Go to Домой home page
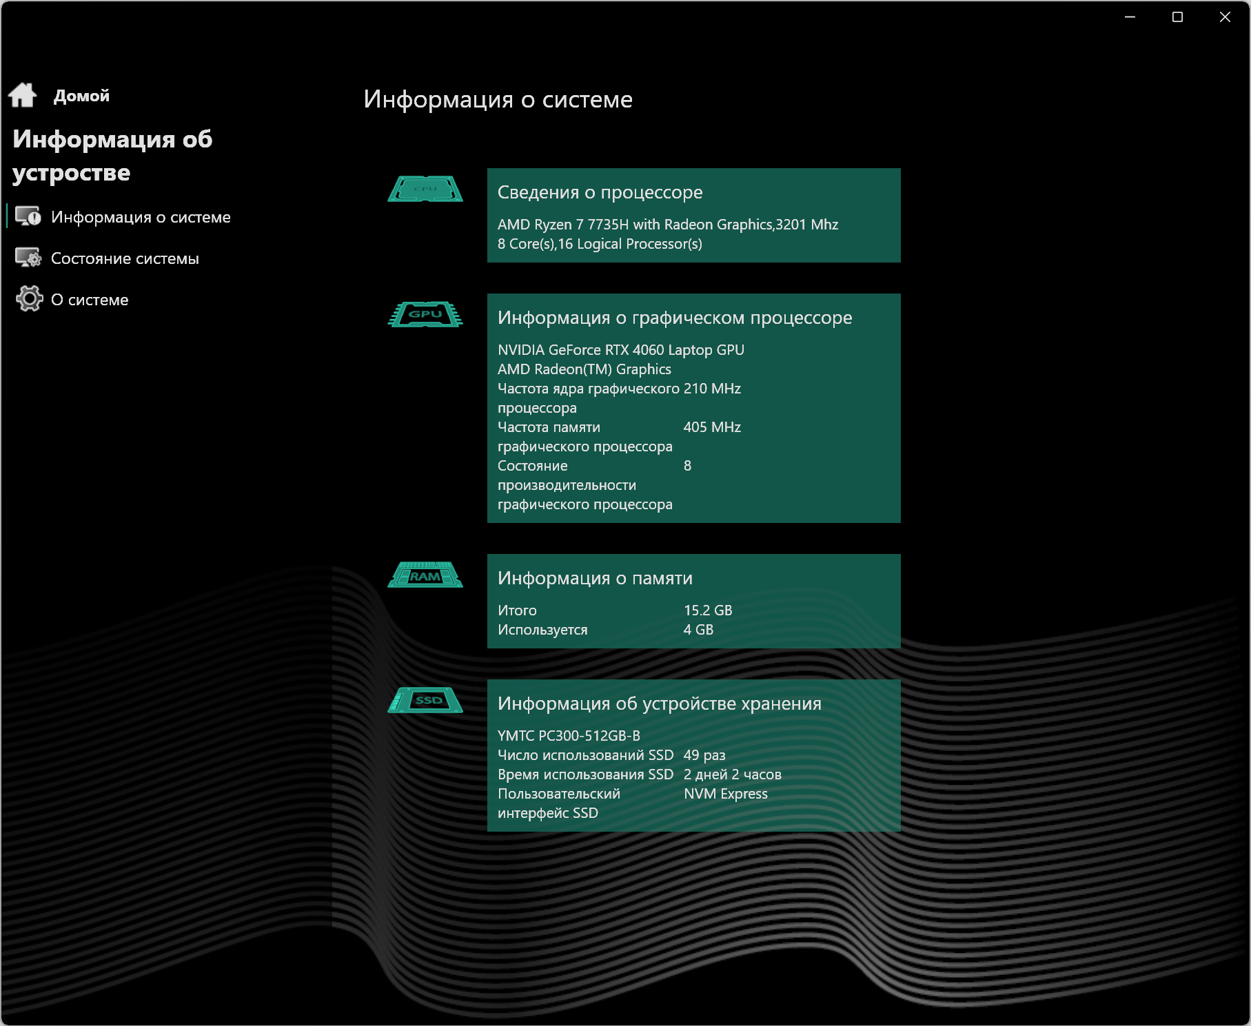Viewport: 1251px width, 1026px height. coord(81,96)
